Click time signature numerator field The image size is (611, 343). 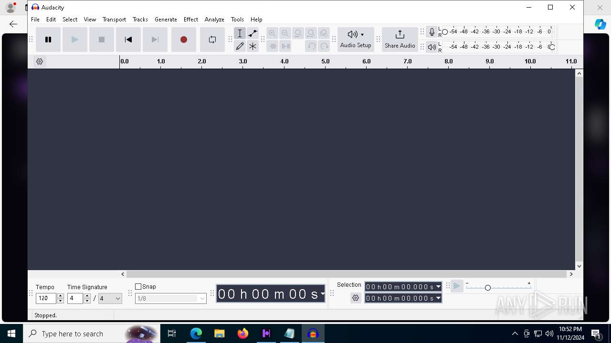pyautogui.click(x=75, y=299)
